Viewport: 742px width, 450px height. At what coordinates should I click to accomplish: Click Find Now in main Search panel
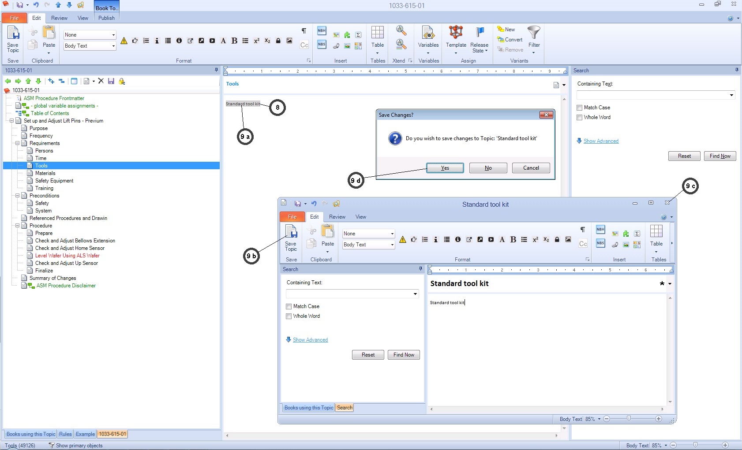click(x=720, y=156)
